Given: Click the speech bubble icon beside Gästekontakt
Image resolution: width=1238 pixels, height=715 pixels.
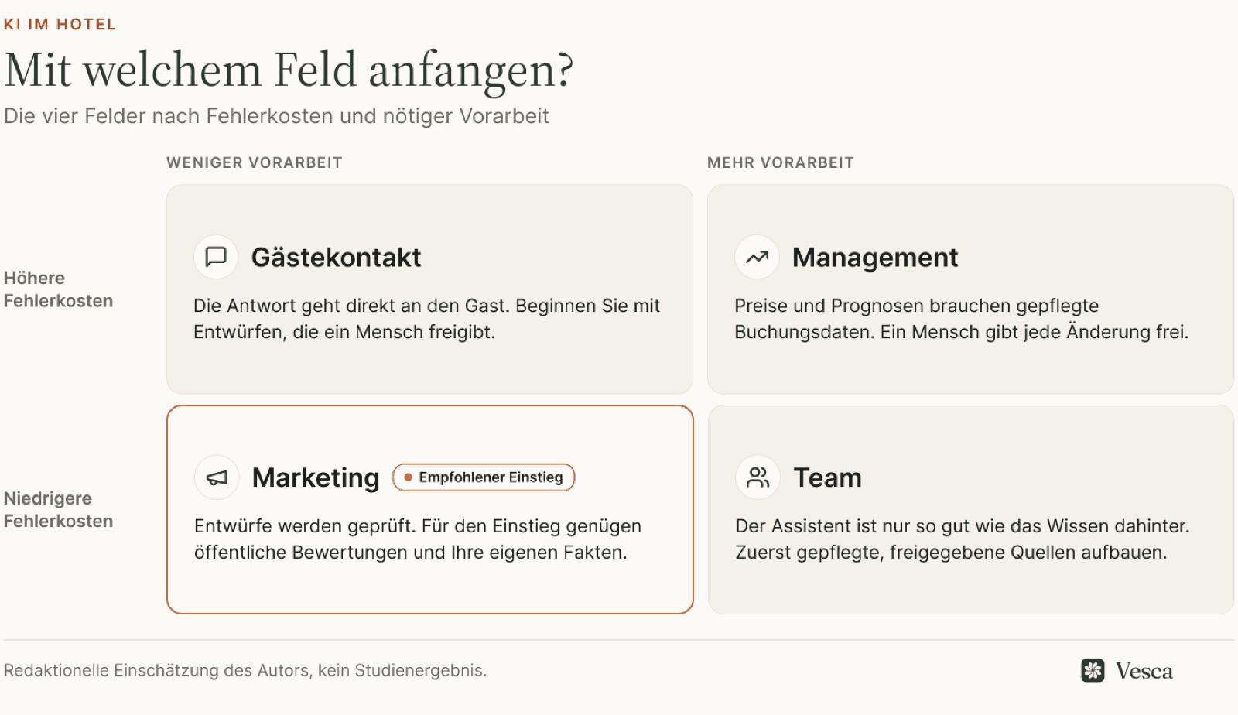Looking at the screenshot, I should [216, 257].
